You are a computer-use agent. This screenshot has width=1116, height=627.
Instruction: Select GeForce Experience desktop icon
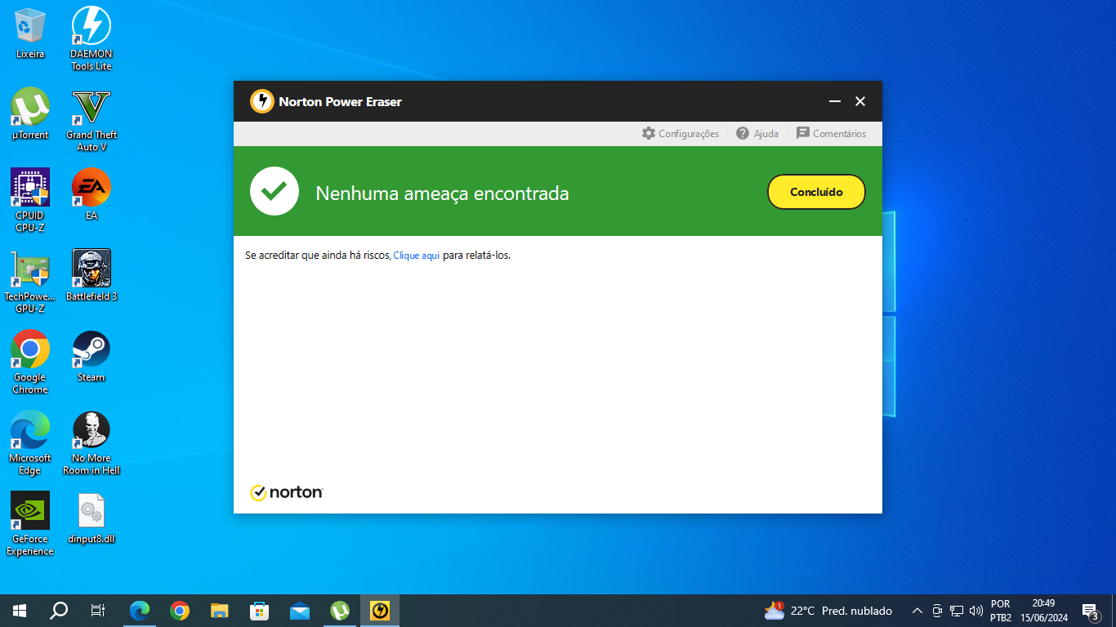click(30, 524)
